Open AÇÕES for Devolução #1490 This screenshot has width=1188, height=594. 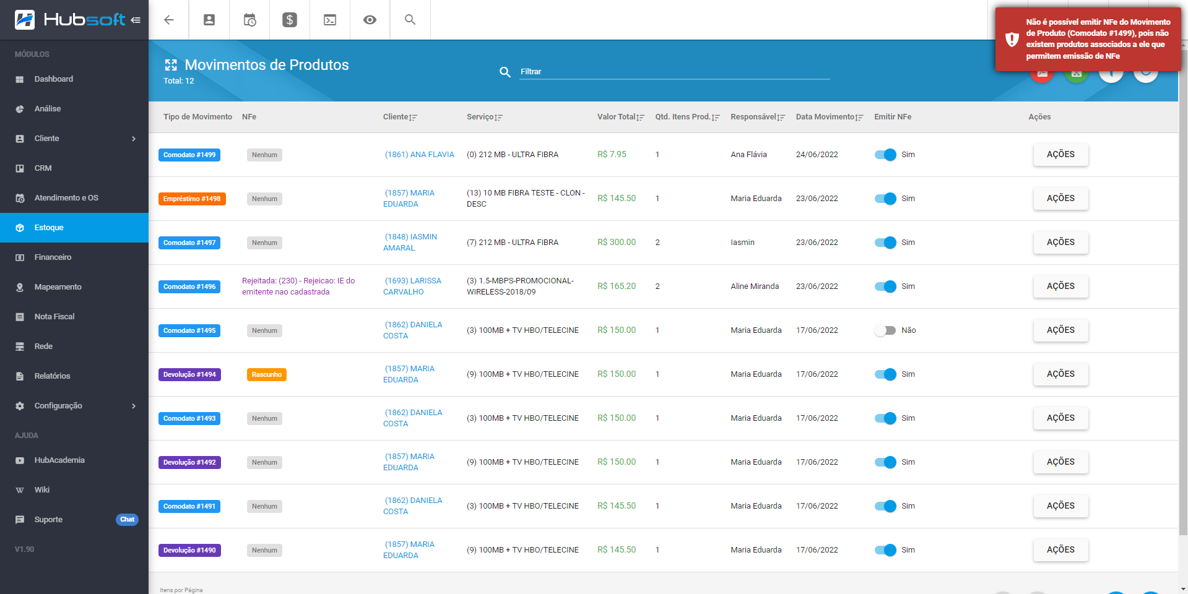[x=1060, y=550]
